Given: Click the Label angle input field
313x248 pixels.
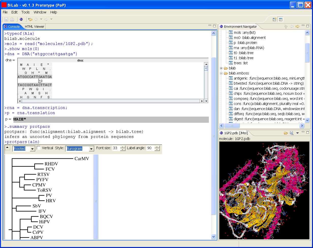Looking at the screenshot, I should [150, 148].
